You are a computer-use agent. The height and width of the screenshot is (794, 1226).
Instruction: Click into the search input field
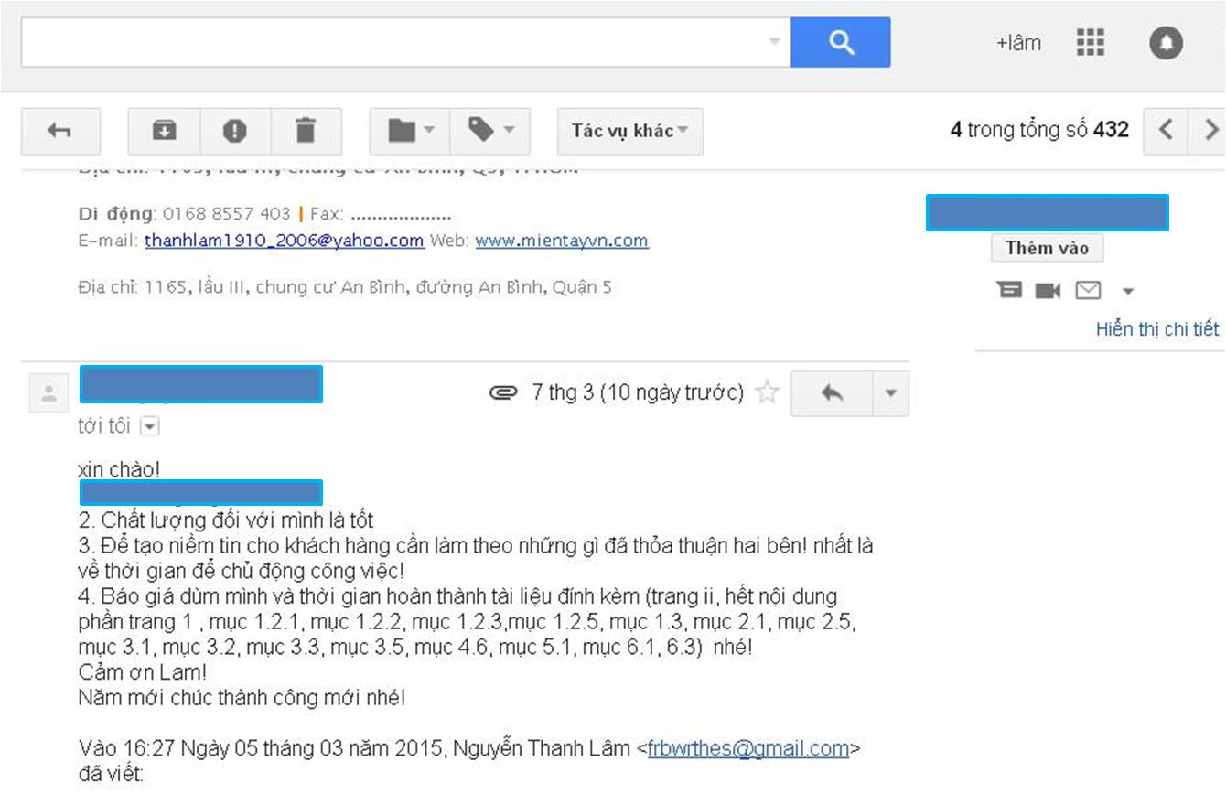coord(393,42)
